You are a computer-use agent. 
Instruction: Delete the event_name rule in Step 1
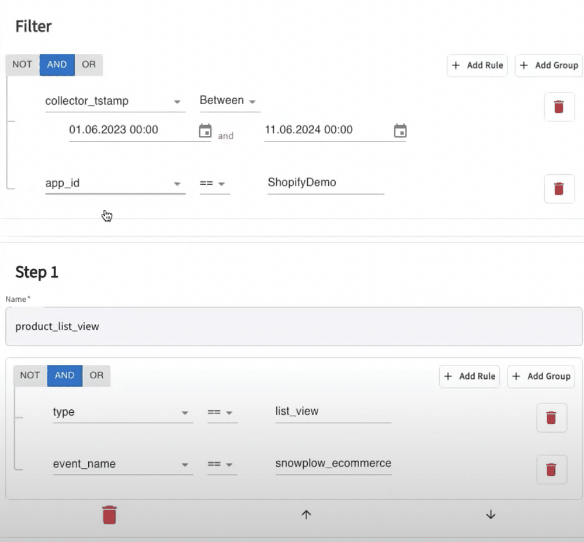coord(551,469)
